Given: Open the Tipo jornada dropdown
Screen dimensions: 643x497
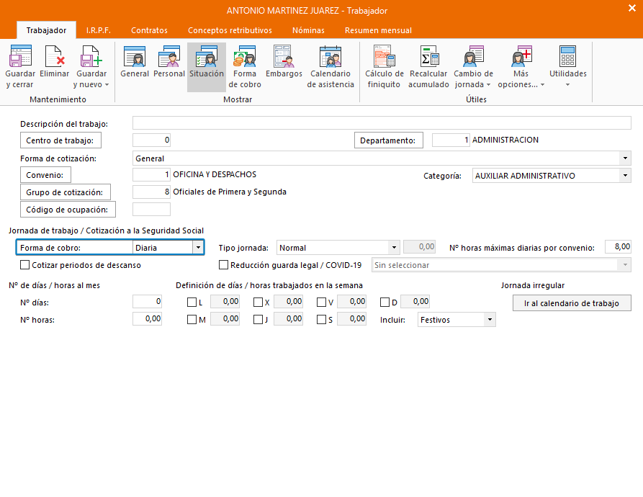Looking at the screenshot, I should (394, 248).
